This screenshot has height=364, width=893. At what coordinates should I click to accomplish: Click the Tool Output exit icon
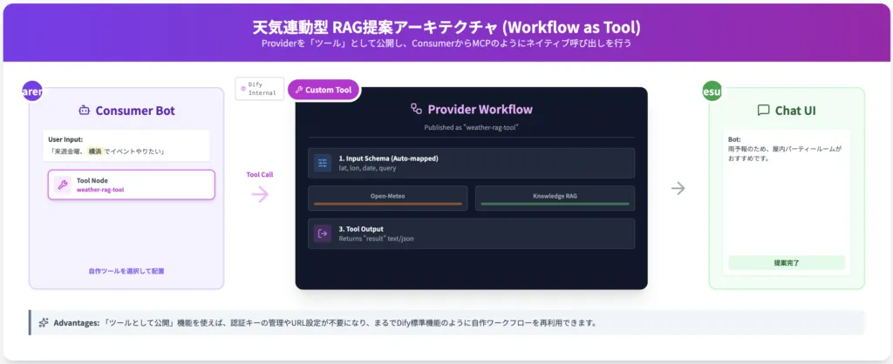click(323, 233)
